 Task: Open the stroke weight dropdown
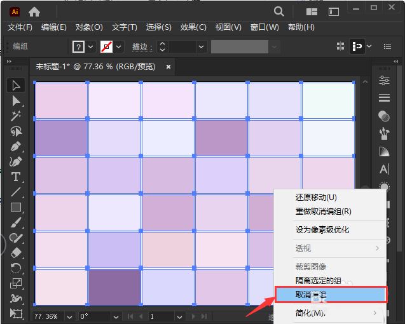(x=201, y=47)
